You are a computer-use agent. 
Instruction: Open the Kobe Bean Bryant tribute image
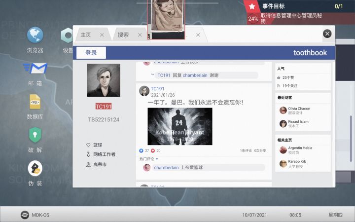tap(180, 126)
